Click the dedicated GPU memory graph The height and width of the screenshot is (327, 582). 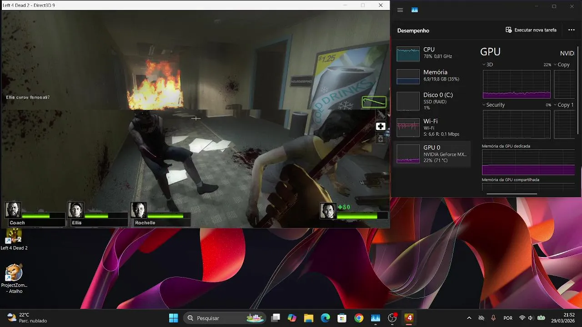coord(528,163)
